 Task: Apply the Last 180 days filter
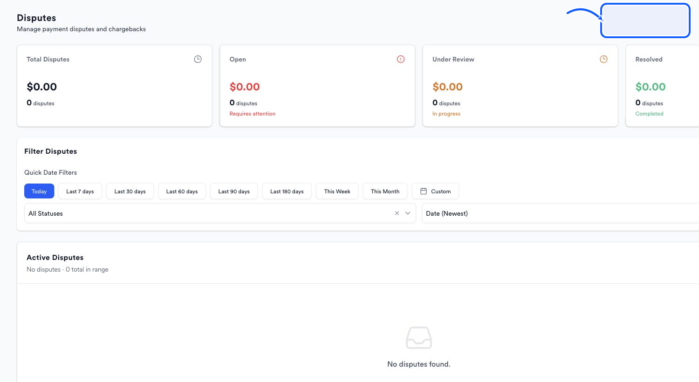coord(287,191)
